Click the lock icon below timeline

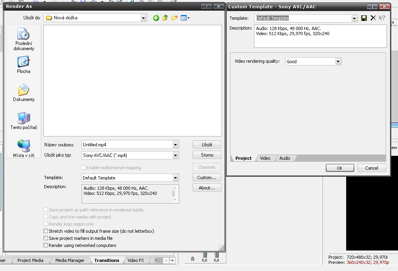click(x=193, y=259)
